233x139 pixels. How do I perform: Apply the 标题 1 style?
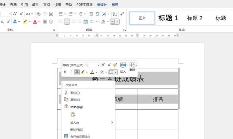click(x=168, y=18)
